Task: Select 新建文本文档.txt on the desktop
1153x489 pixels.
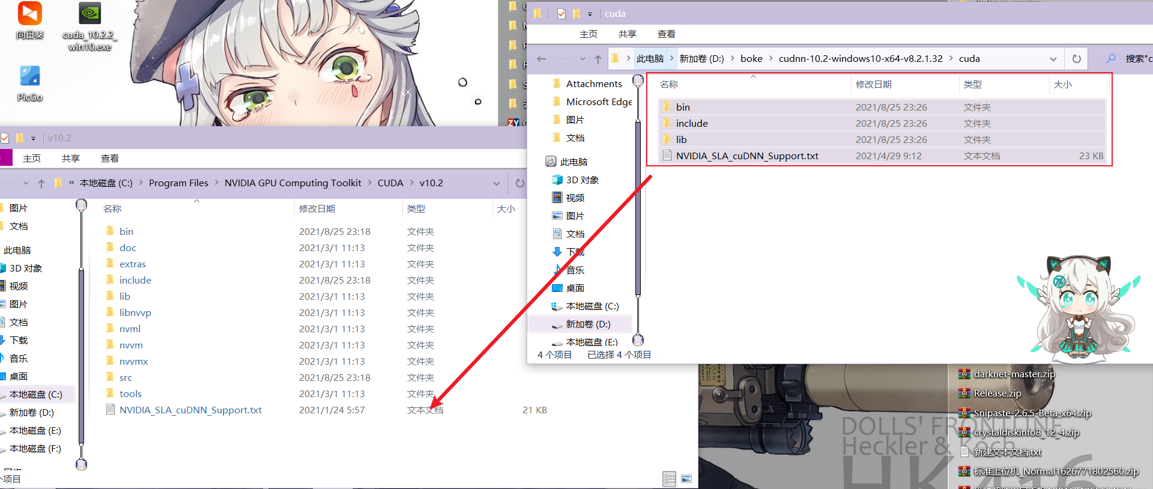Action: point(1000,452)
